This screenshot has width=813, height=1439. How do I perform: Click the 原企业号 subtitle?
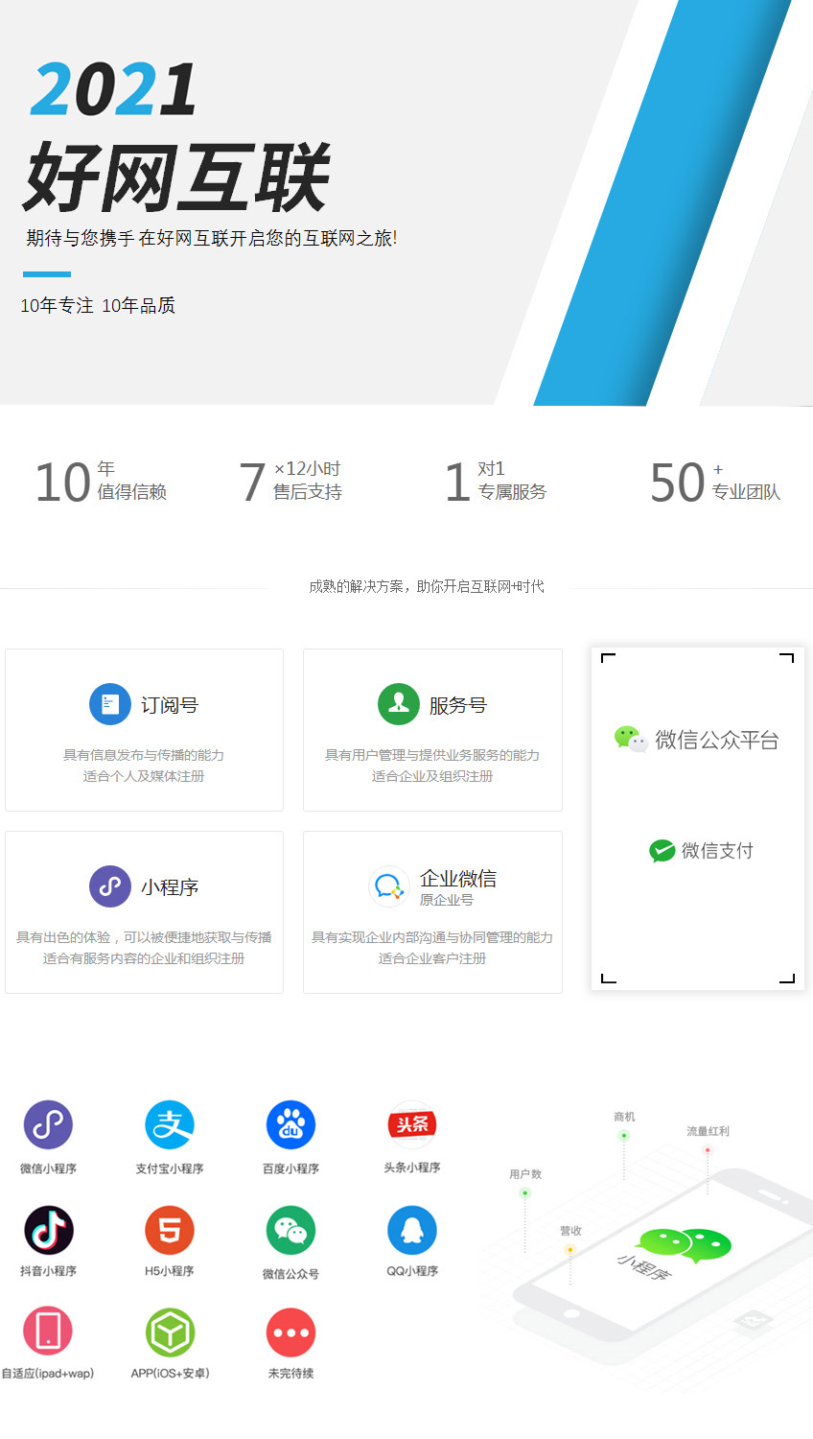tap(447, 900)
